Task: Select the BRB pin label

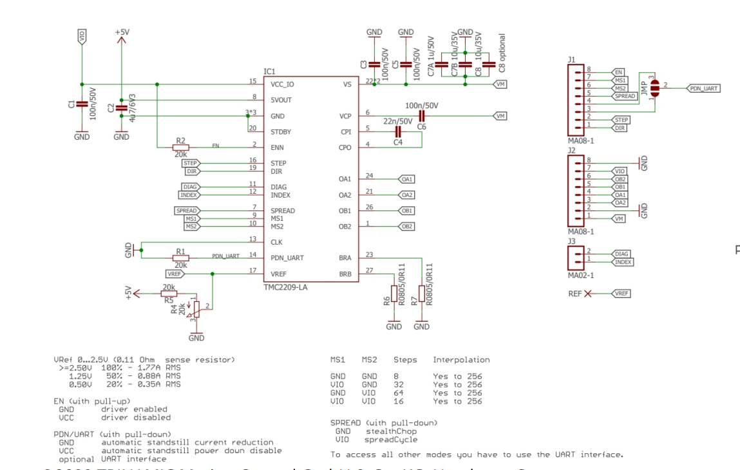Action: point(345,274)
